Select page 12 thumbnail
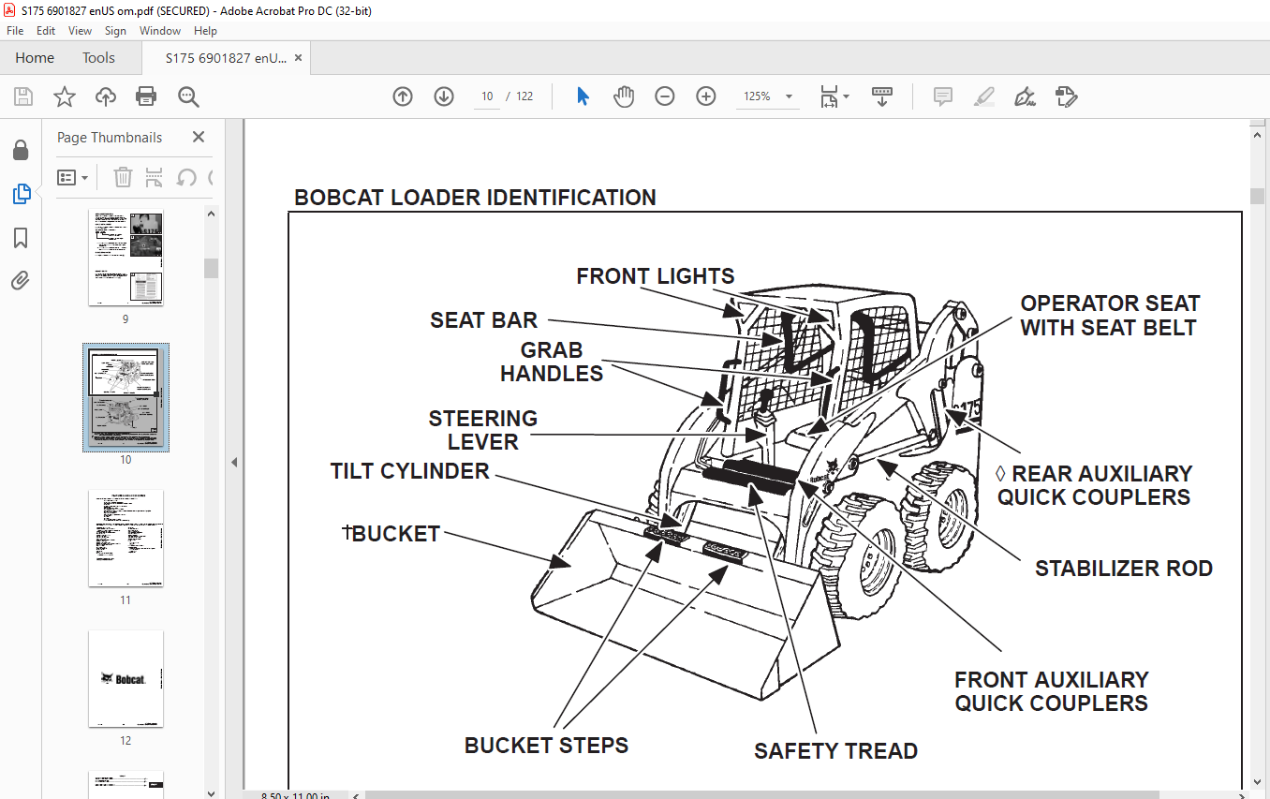 click(x=126, y=679)
